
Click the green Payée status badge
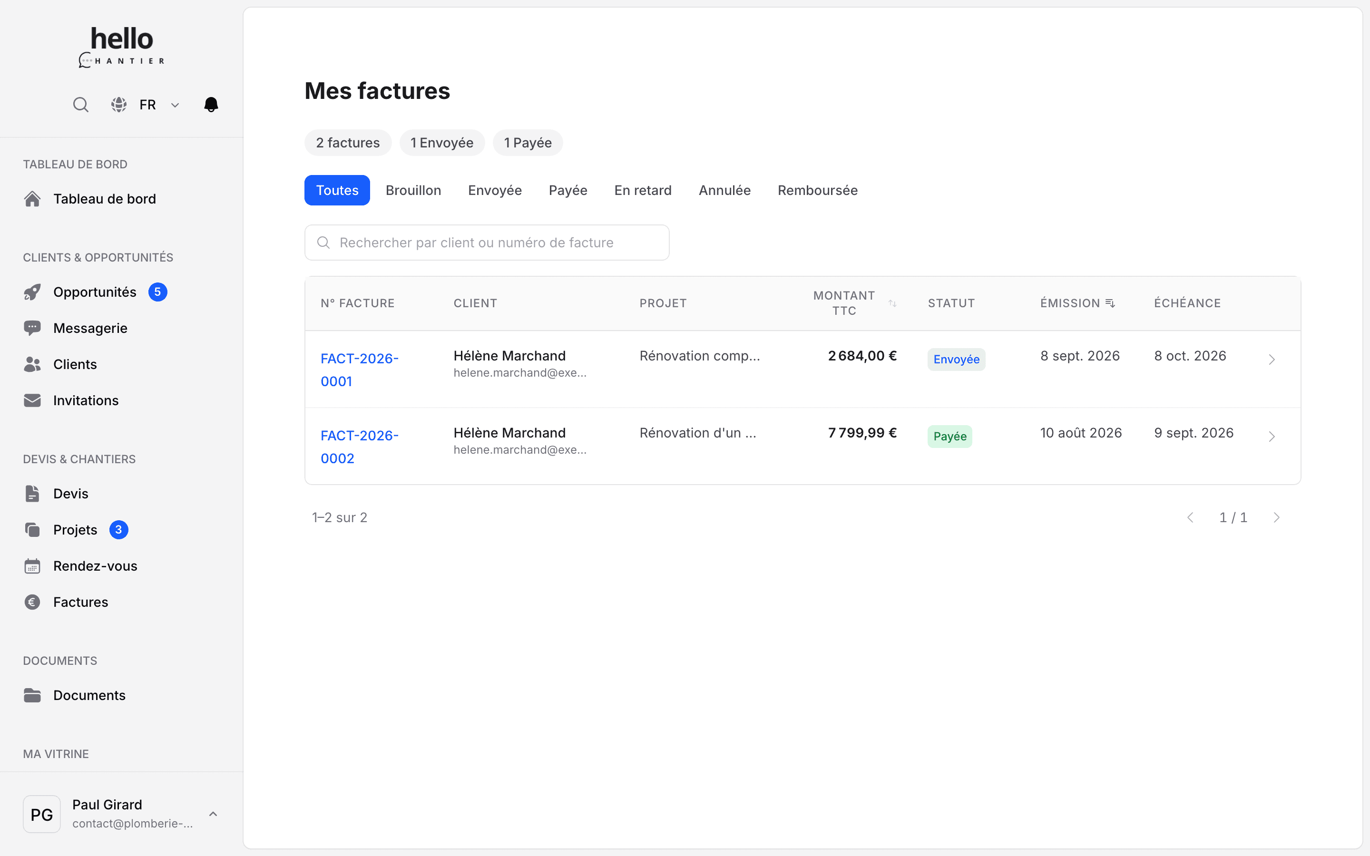pos(950,437)
